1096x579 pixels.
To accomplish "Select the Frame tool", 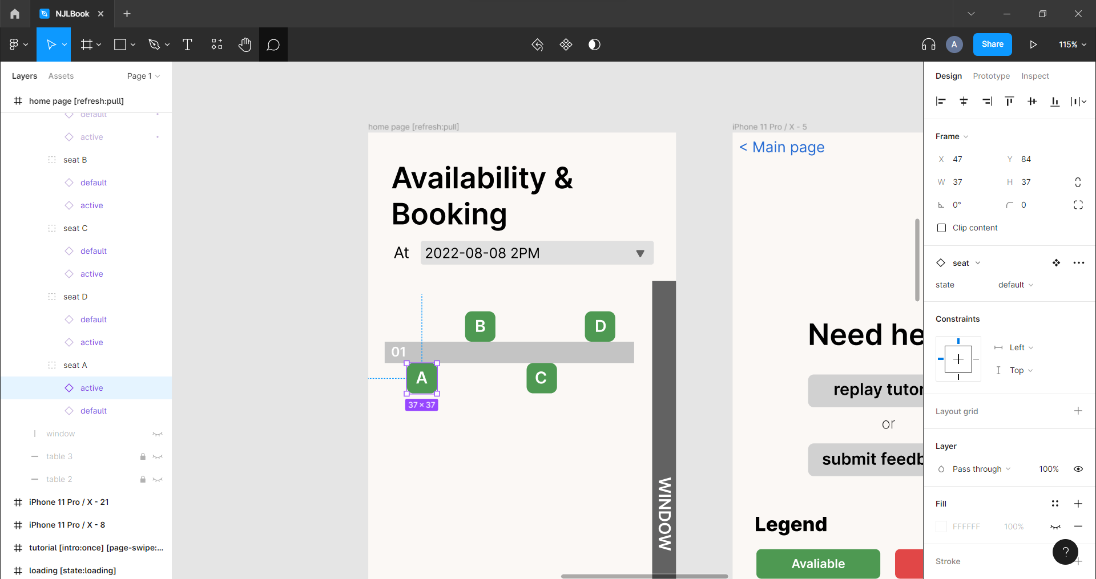I will click(x=87, y=44).
